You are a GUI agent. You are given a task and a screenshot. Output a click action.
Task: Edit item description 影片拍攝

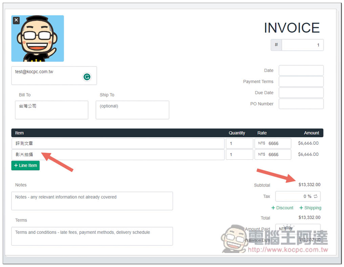118,155
